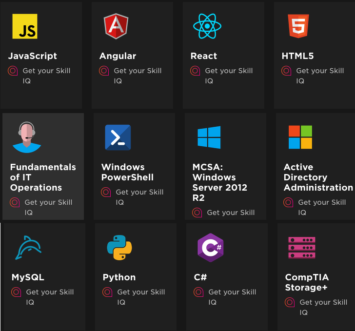Select 'Get your Skill IQ' under HTML5

click(320, 76)
